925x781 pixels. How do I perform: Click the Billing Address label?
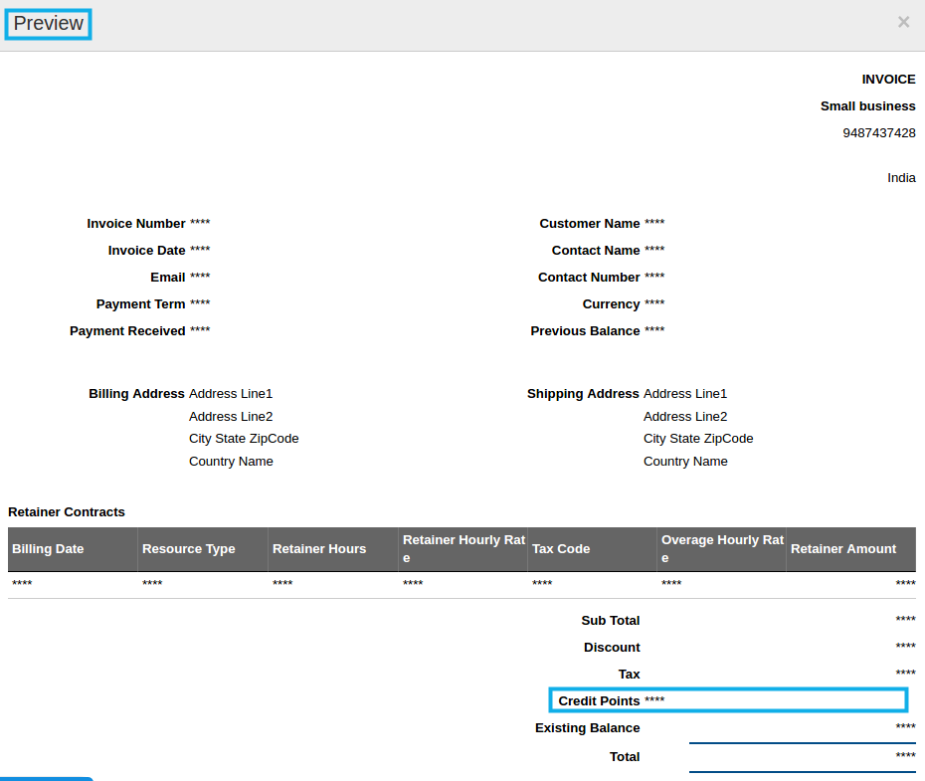coord(136,394)
